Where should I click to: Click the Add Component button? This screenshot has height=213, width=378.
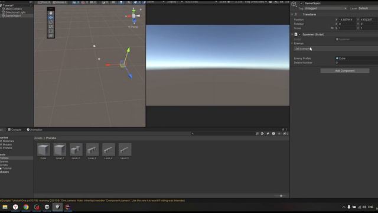click(x=345, y=71)
